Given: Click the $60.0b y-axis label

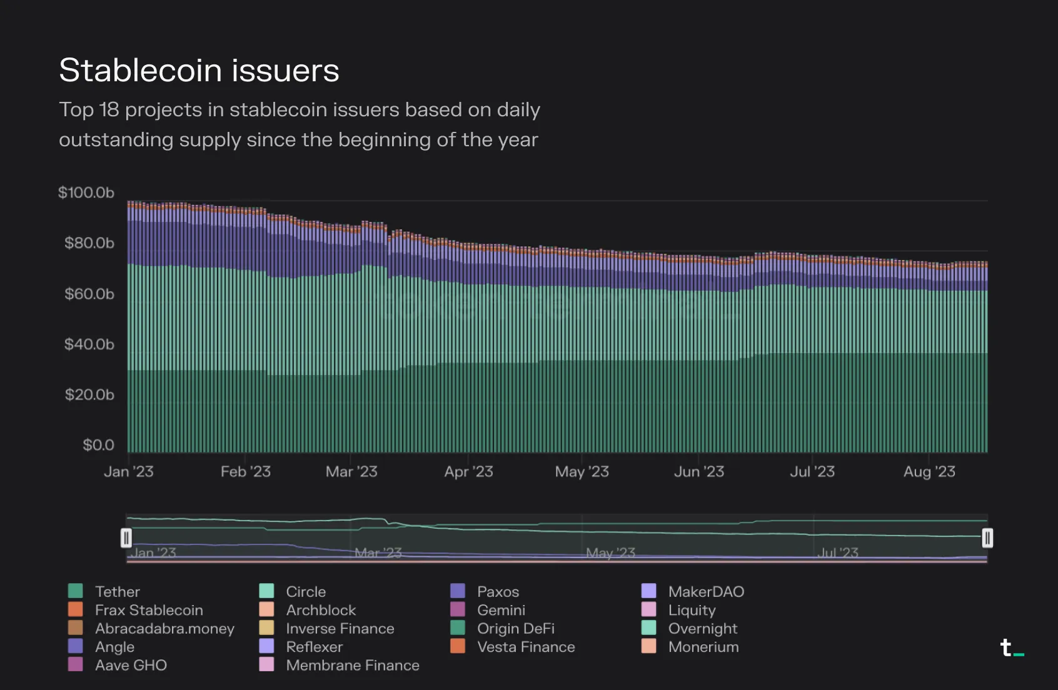Looking at the screenshot, I should coord(89,294).
